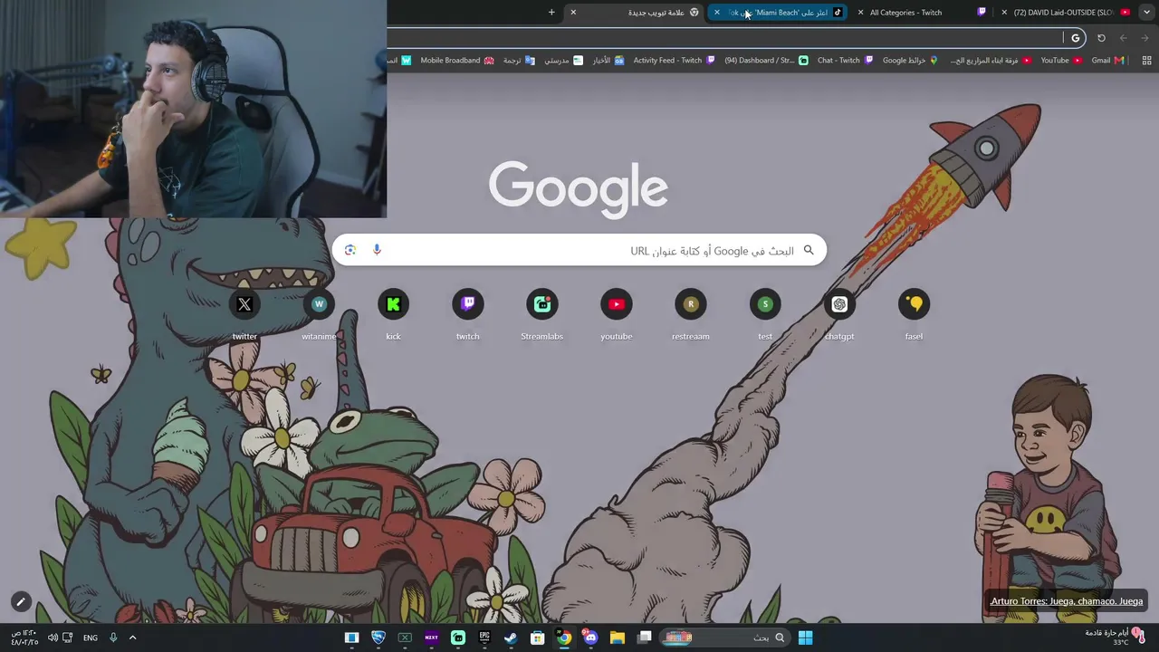Image resolution: width=1159 pixels, height=652 pixels.
Task: Close the All Categories - Twitch tab
Action: 860,12
